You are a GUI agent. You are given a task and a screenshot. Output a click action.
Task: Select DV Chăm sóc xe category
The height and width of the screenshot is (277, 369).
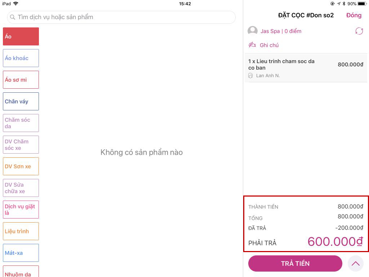(x=21, y=145)
